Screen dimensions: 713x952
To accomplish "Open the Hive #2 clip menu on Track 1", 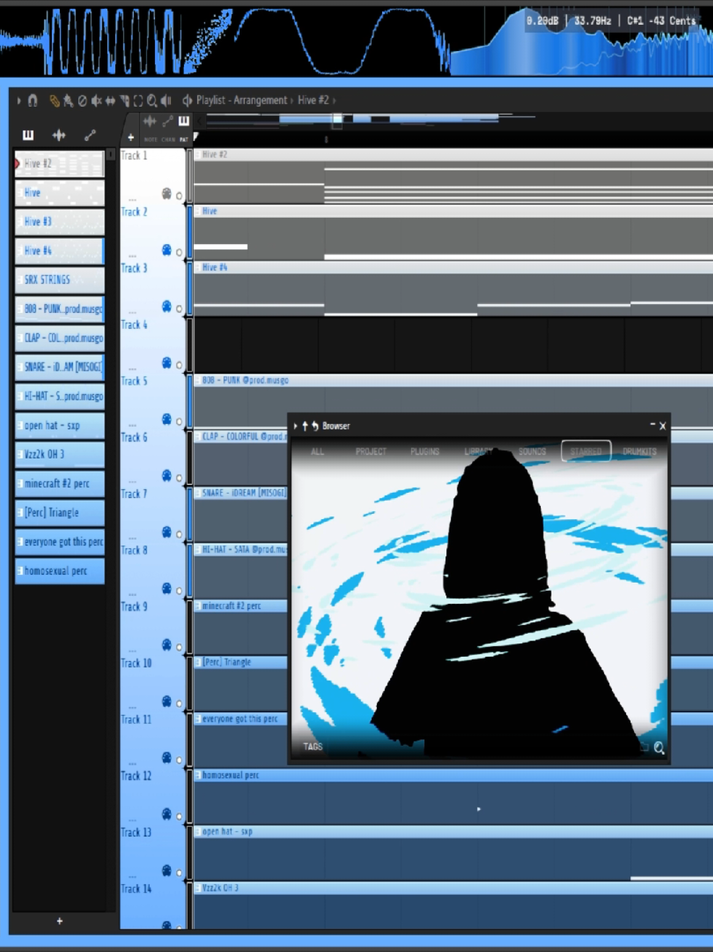I will click(x=197, y=154).
